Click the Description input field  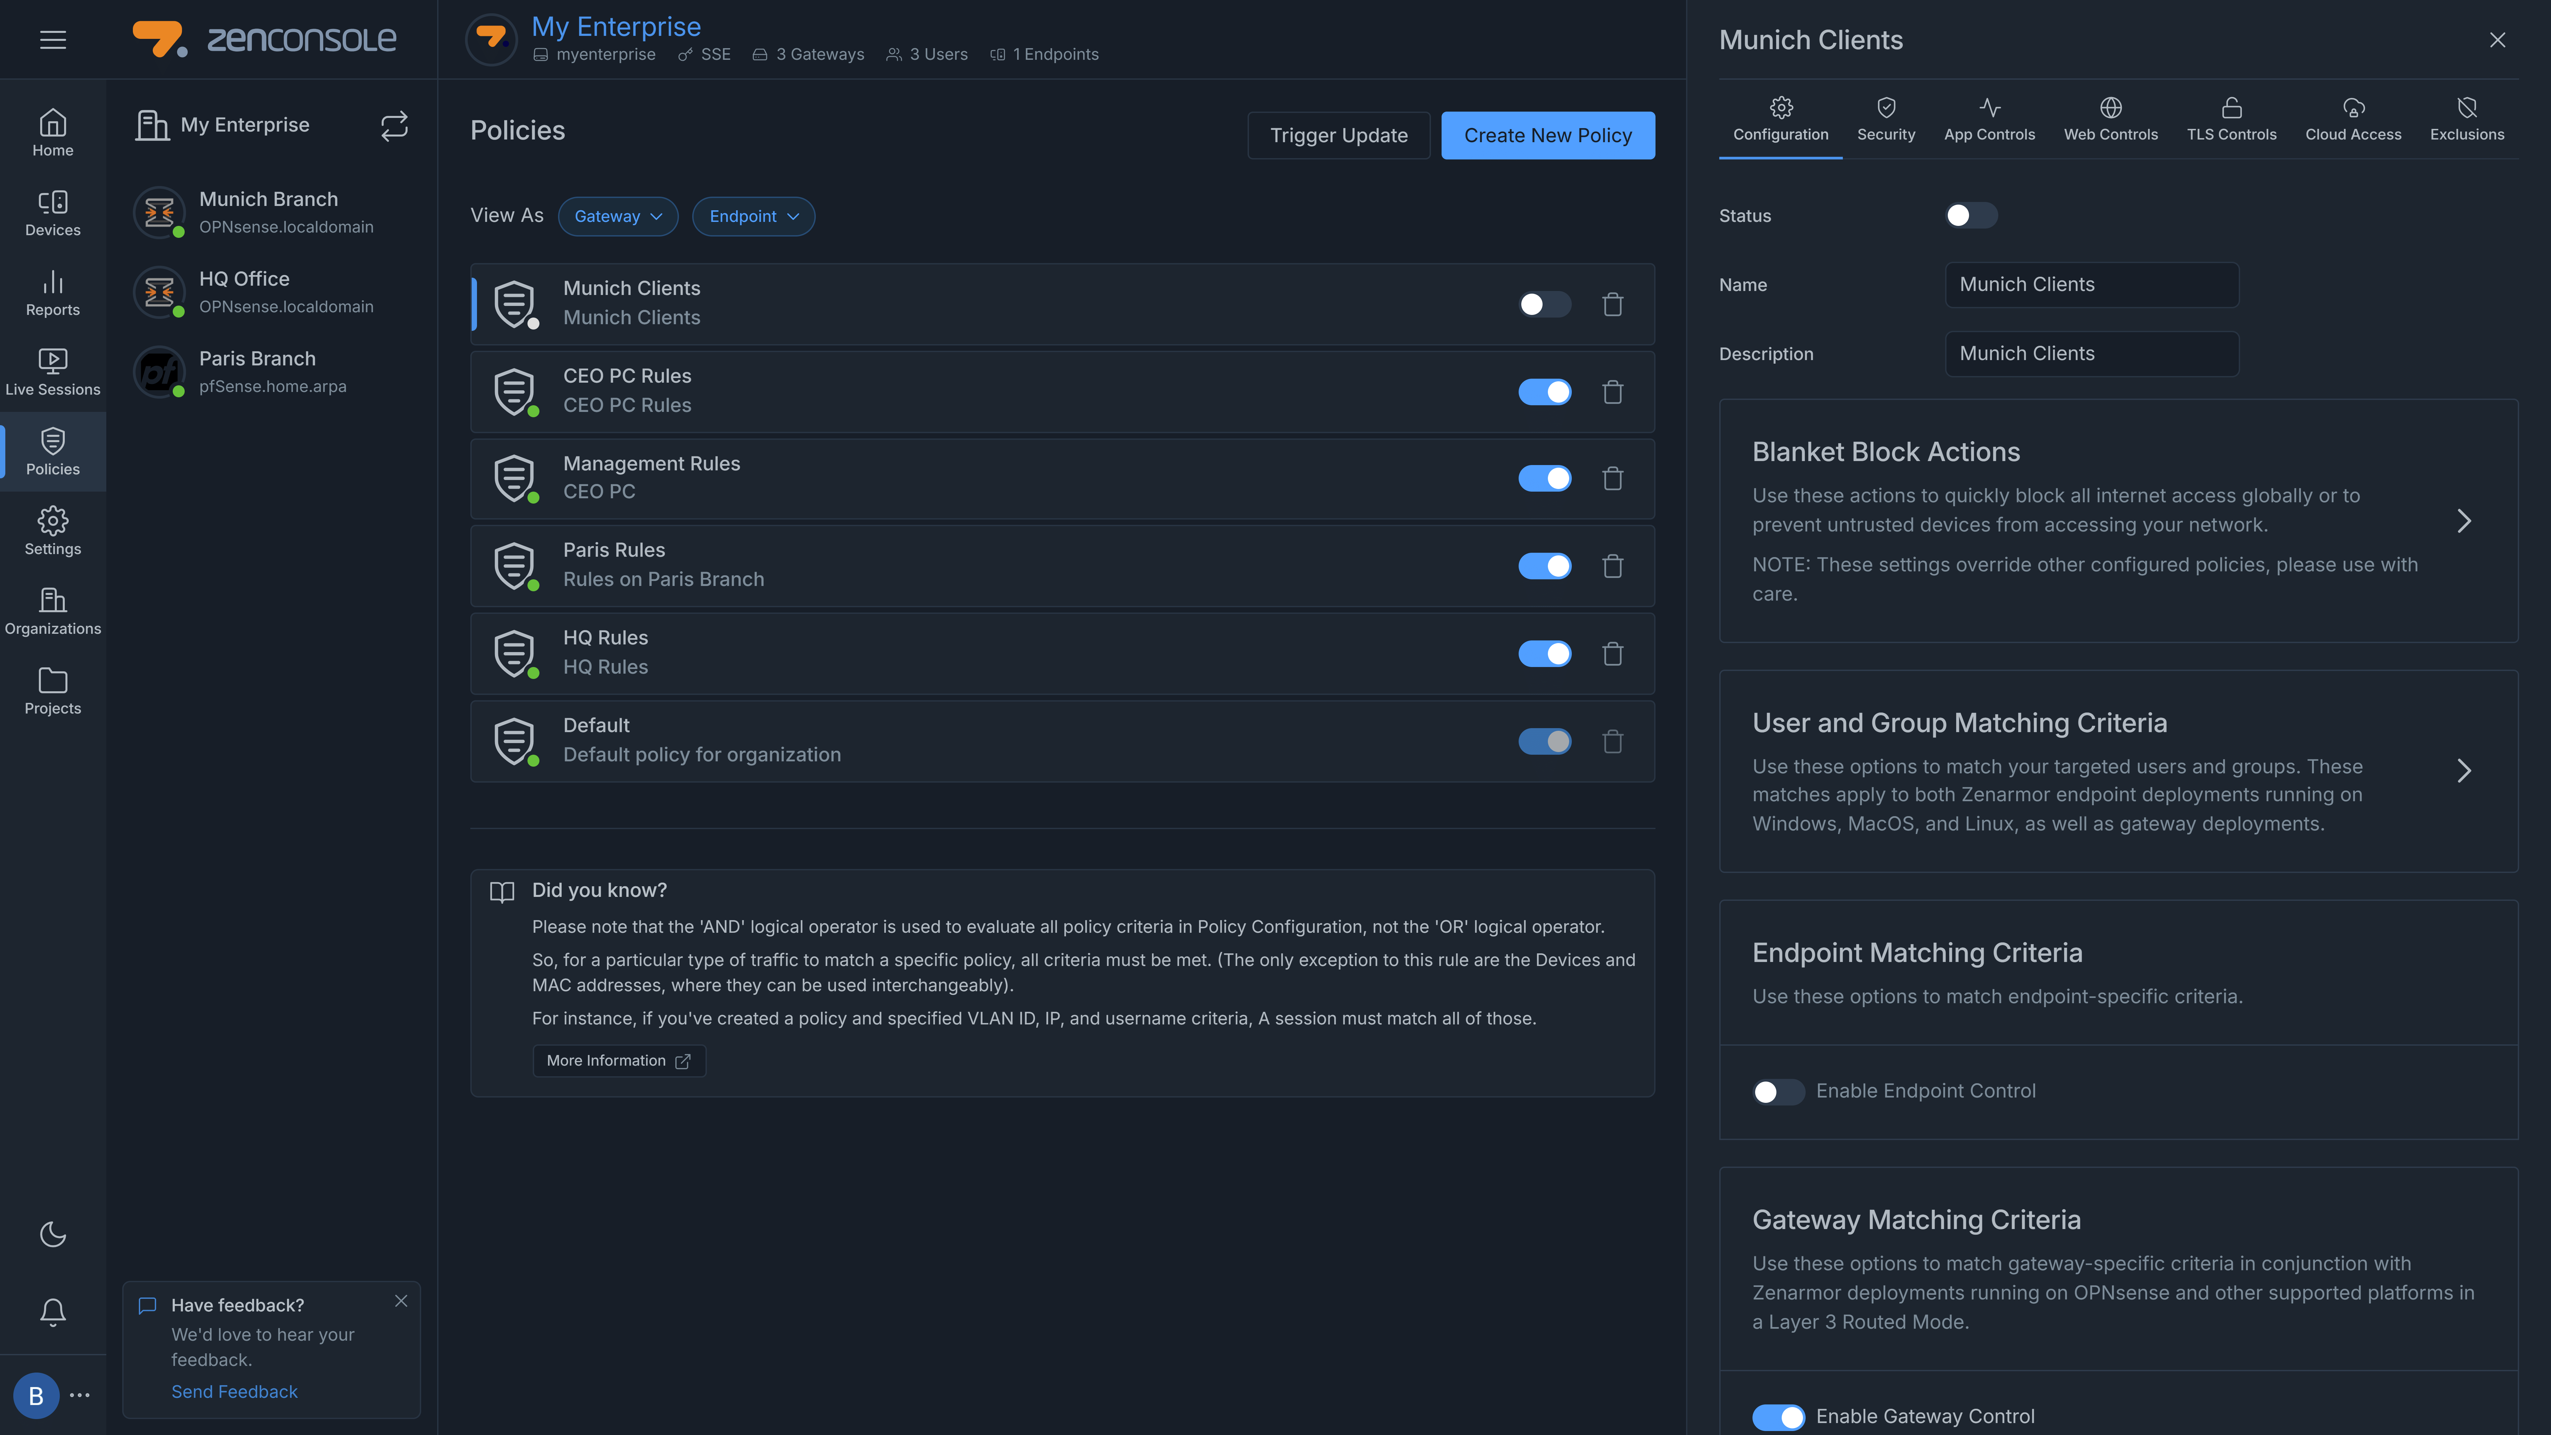2092,353
